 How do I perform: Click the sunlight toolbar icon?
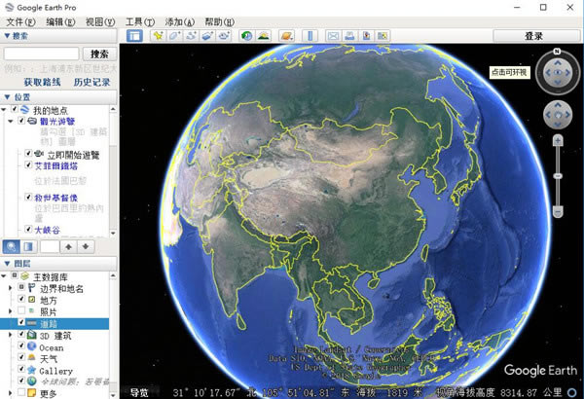(x=263, y=36)
